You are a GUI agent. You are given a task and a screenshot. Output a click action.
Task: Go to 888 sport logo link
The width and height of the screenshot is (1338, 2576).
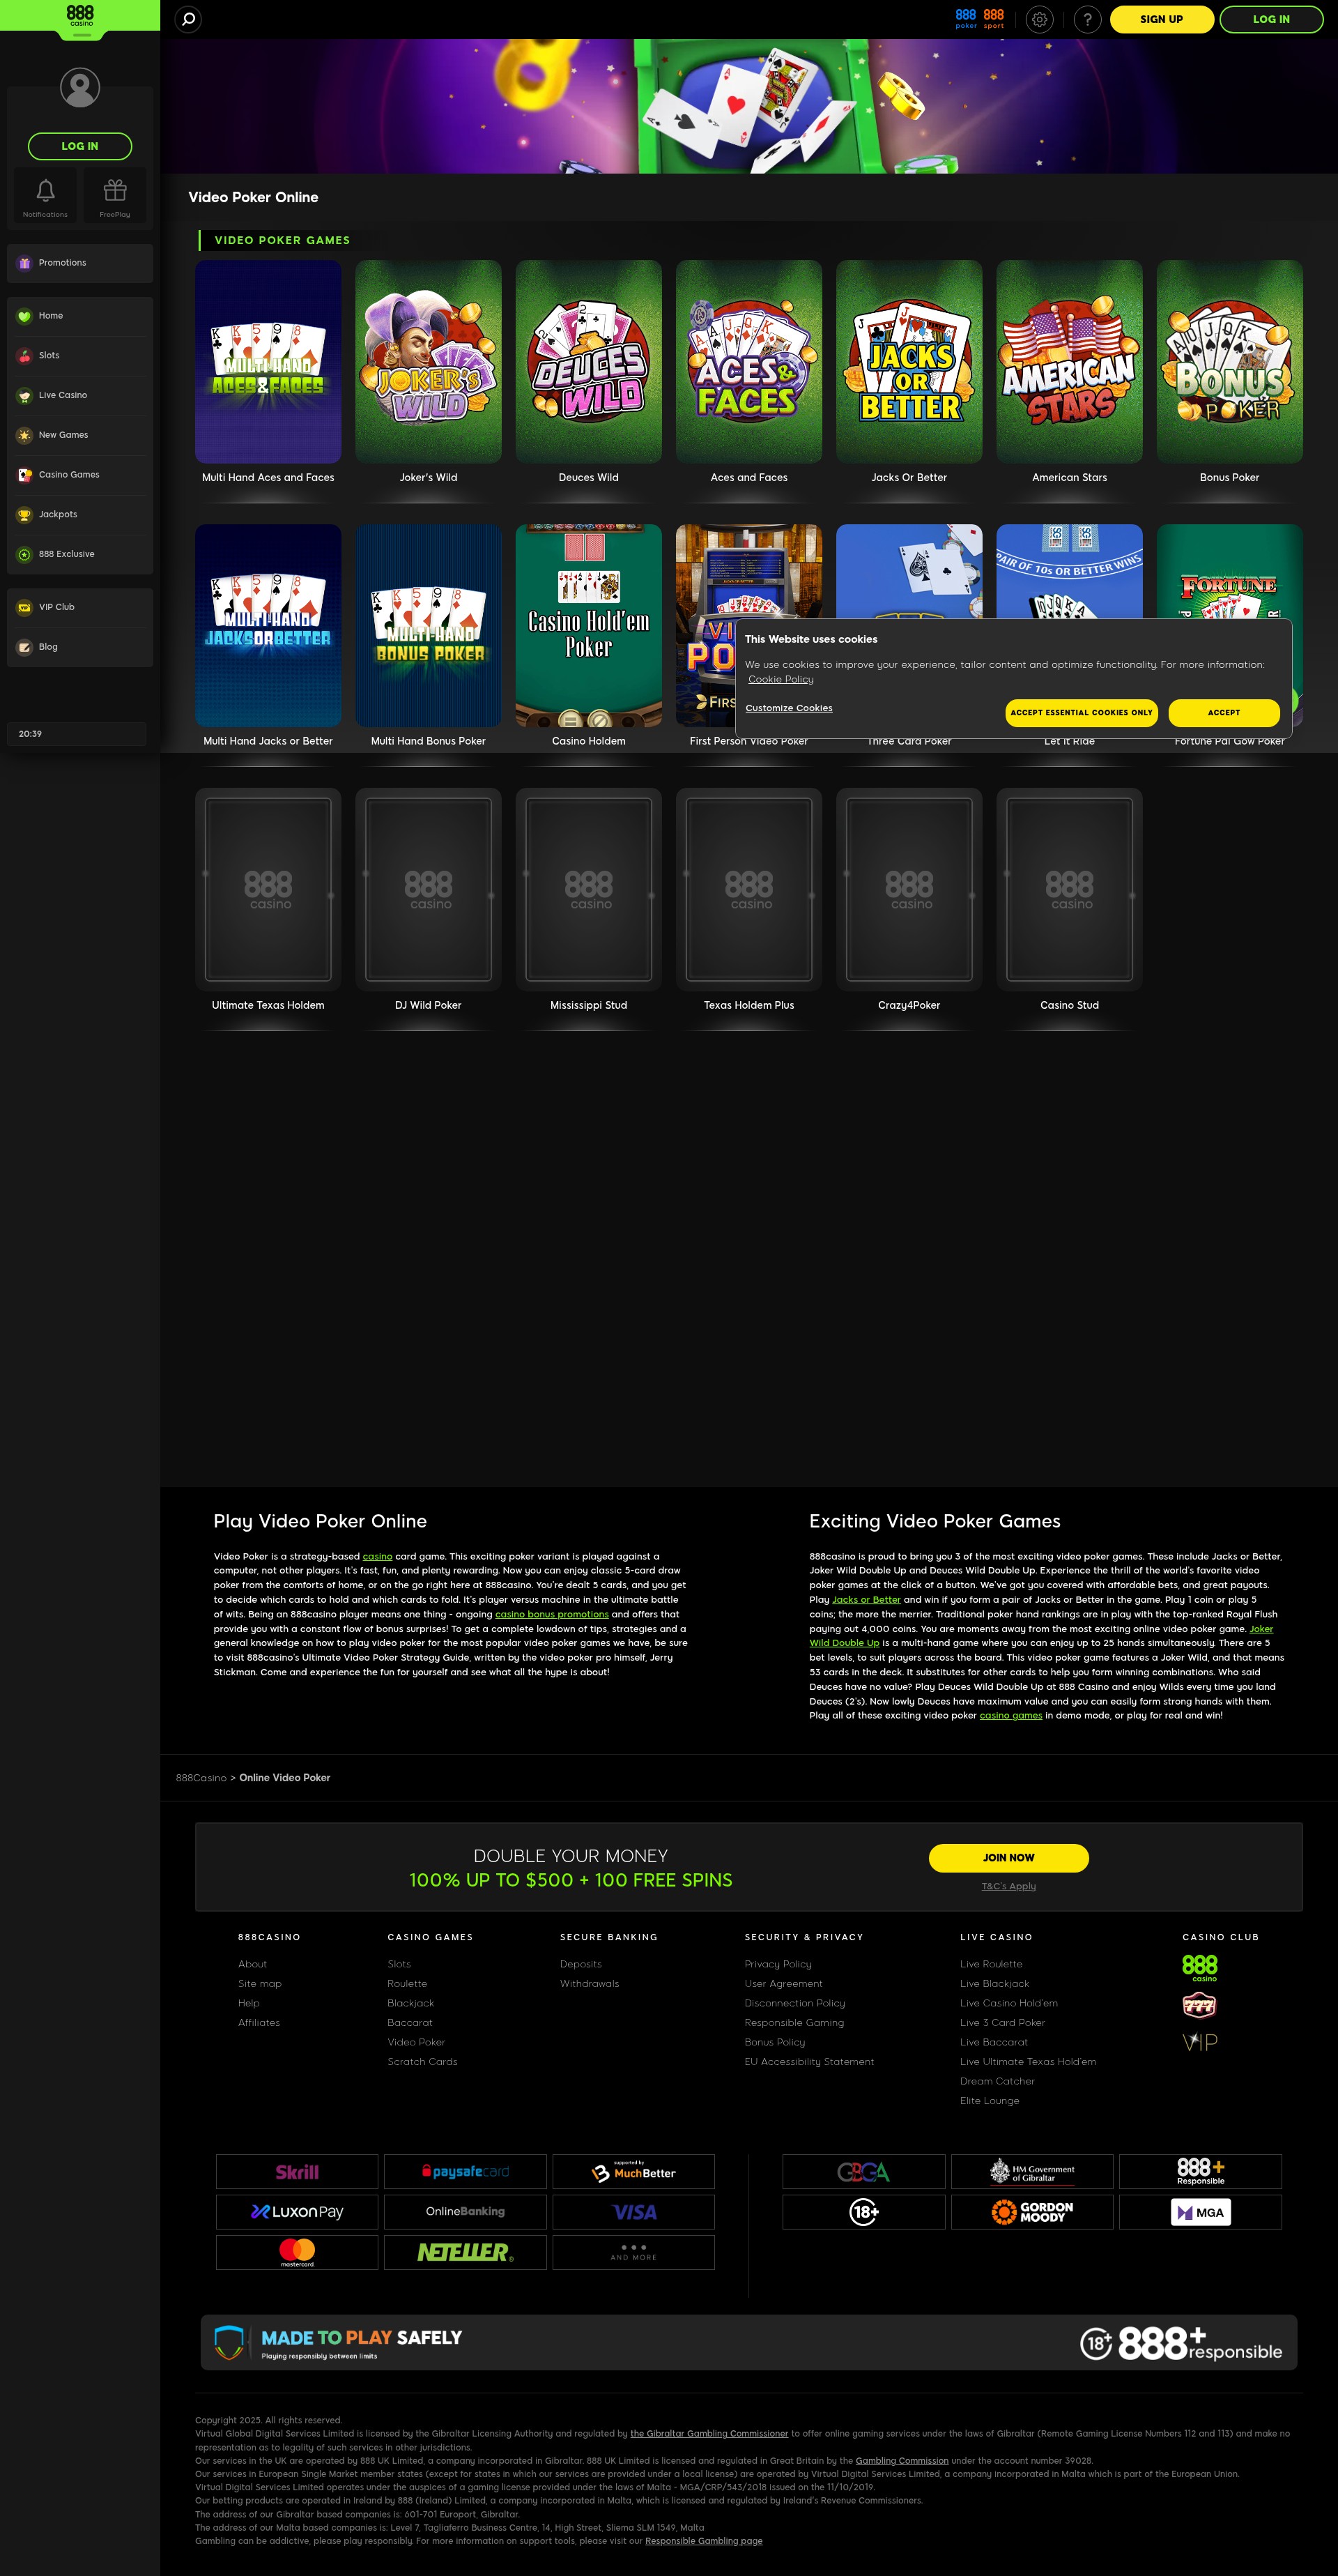[x=993, y=19]
